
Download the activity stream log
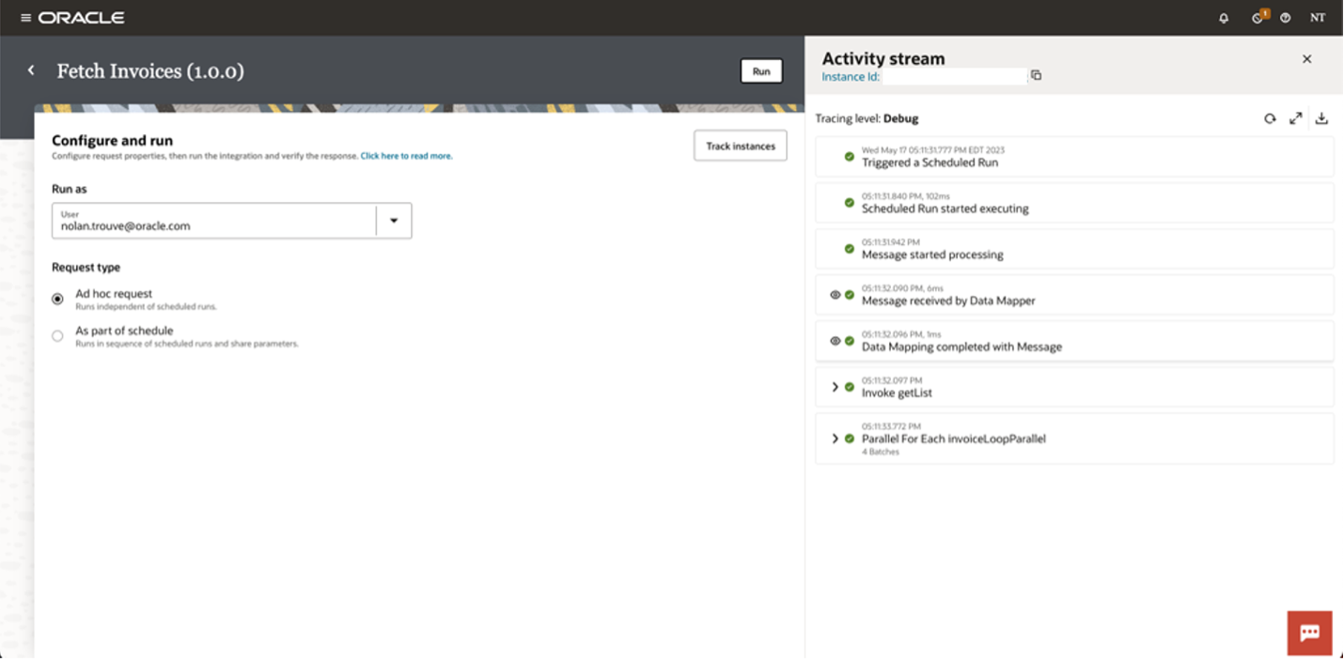coord(1322,118)
